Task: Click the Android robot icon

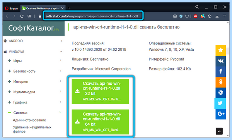Action: [5, 41]
